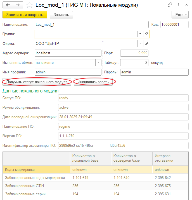
Task: Close the Loc_mod_1 form with X
Action: click(186, 5)
